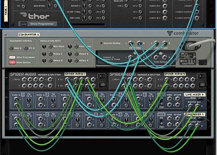Click Line Mixer 3 Master Out L jack

(190, 106)
